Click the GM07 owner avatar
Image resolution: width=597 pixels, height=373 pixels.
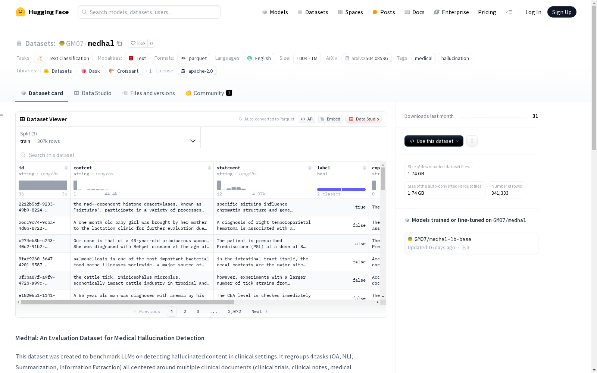62,43
